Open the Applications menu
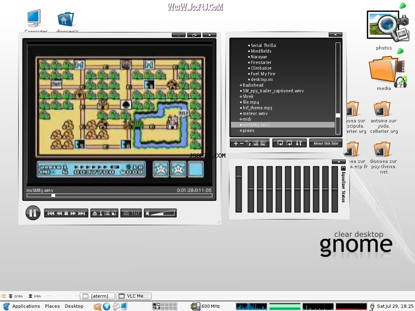This screenshot has width=415, height=311. coord(26,306)
